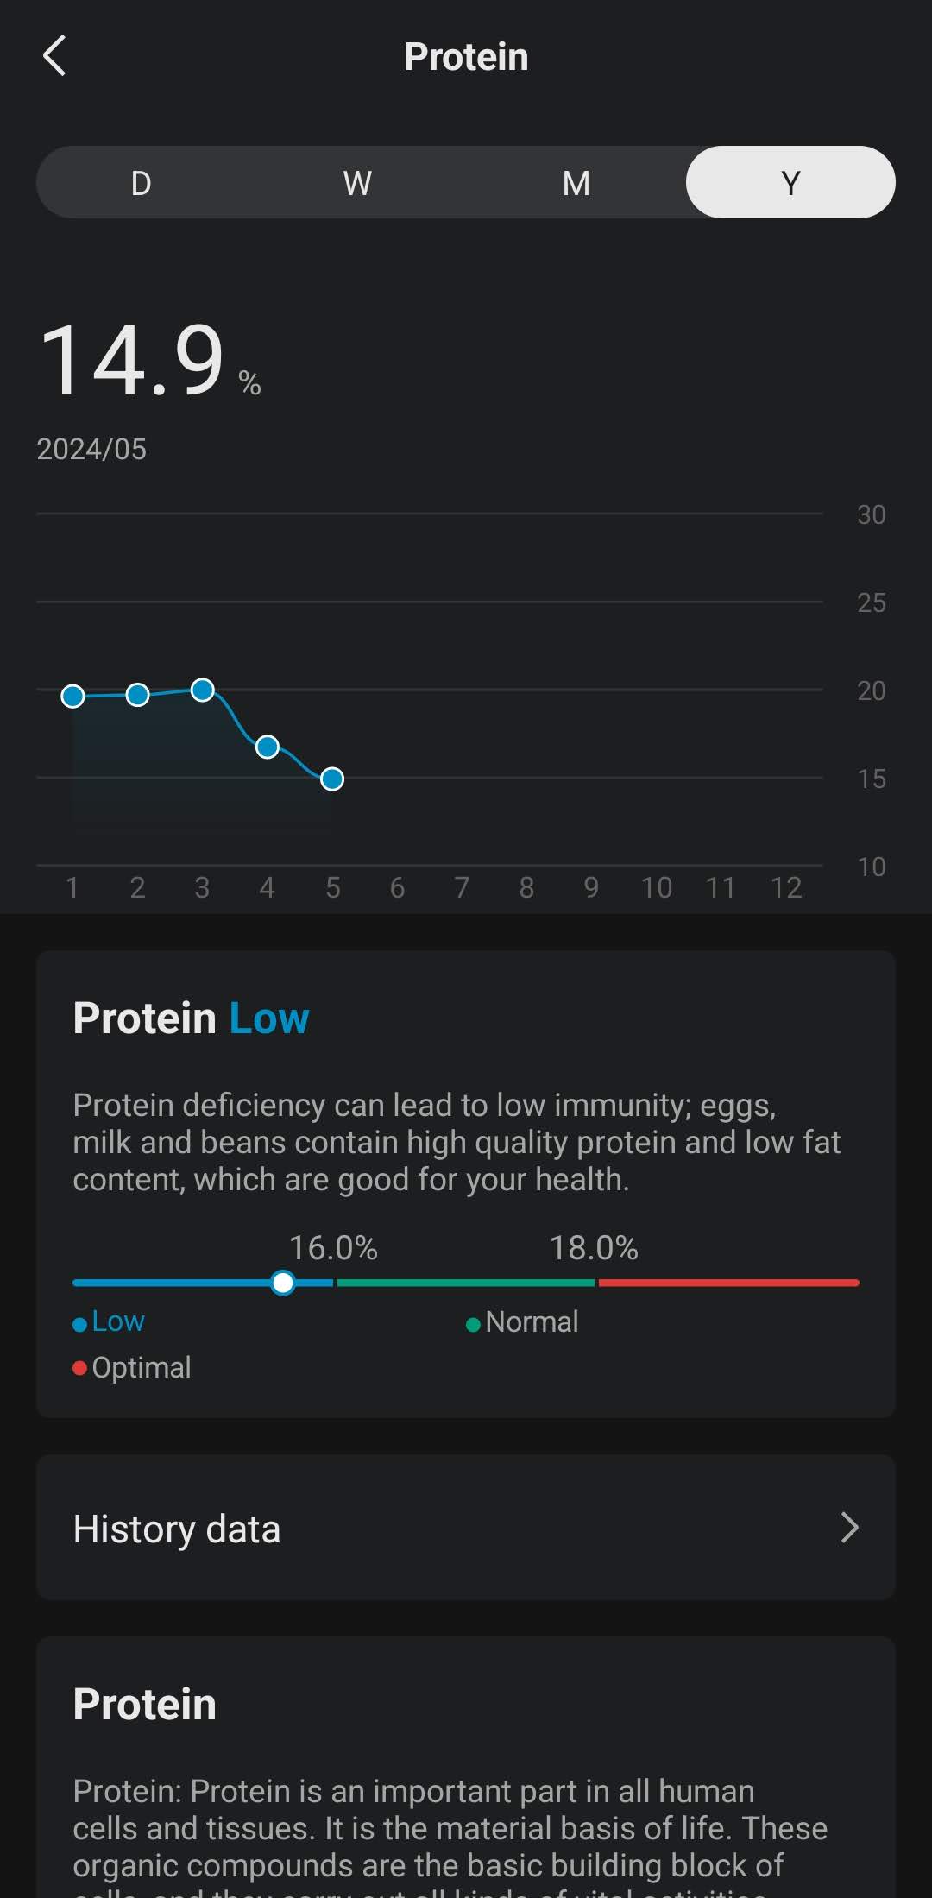Tap the 14.9% protein value
Screen dimensions: 932x1898
pos(134,361)
